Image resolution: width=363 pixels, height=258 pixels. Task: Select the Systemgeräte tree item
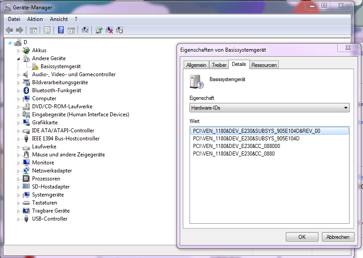[48, 195]
